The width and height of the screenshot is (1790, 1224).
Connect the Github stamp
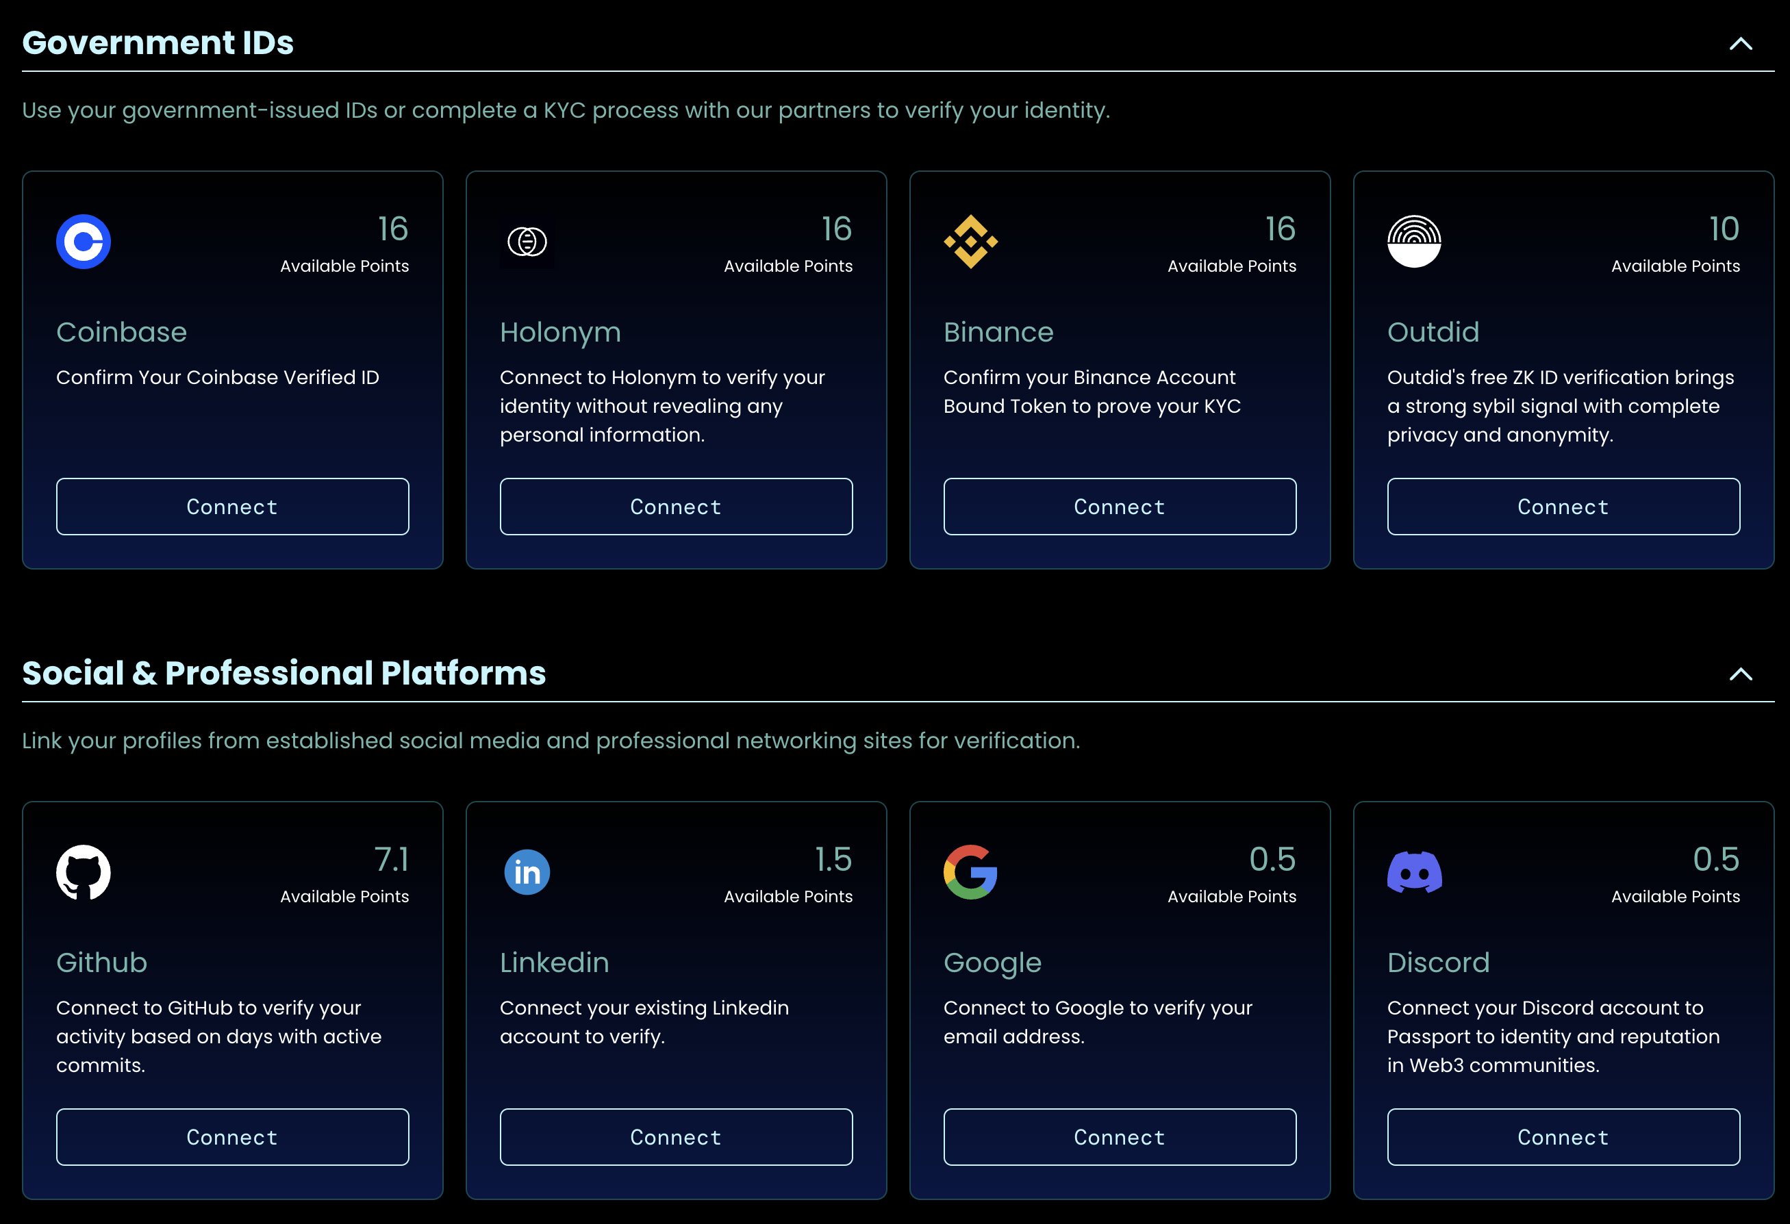pos(233,1137)
